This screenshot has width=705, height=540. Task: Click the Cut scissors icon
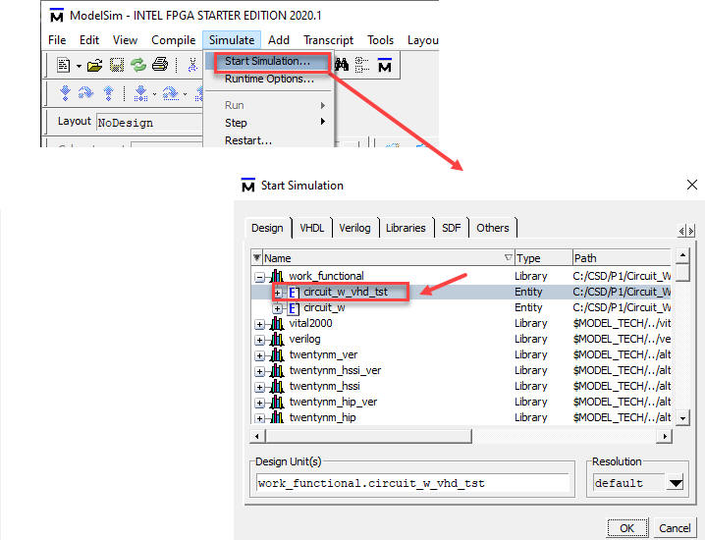[192, 65]
